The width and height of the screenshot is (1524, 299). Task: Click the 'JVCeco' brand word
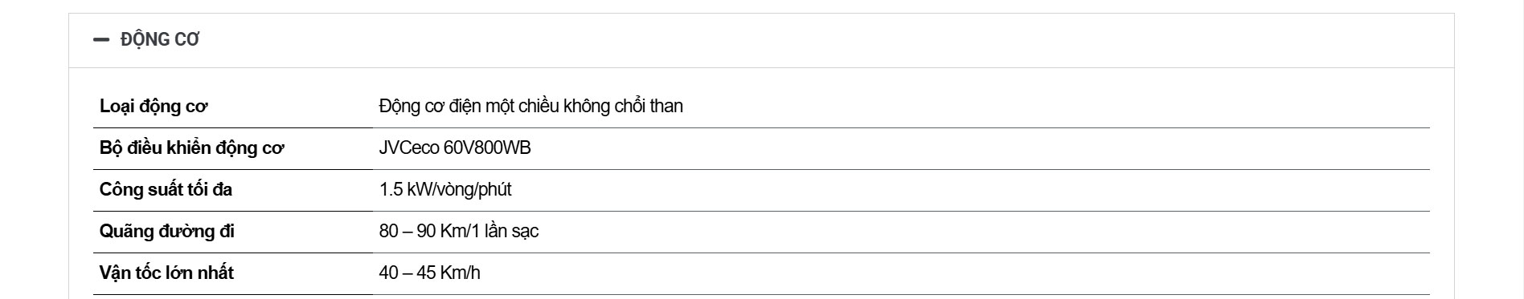click(x=409, y=148)
